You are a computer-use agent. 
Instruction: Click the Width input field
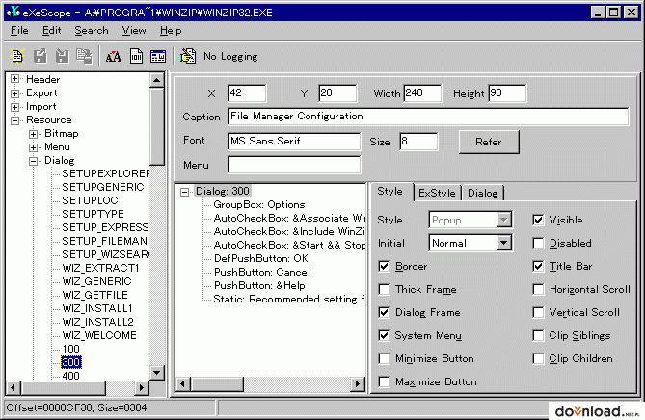(x=422, y=93)
